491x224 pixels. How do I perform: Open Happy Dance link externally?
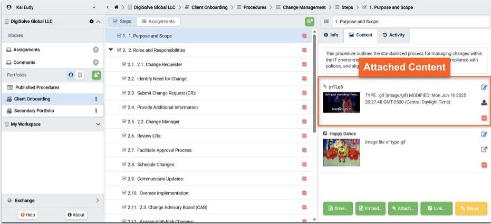click(x=484, y=150)
